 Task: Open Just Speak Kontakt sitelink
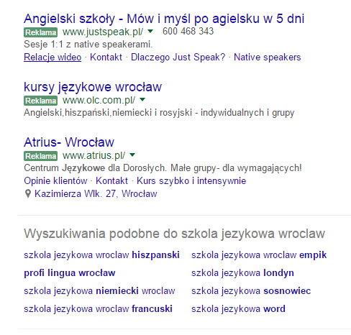coord(106,58)
